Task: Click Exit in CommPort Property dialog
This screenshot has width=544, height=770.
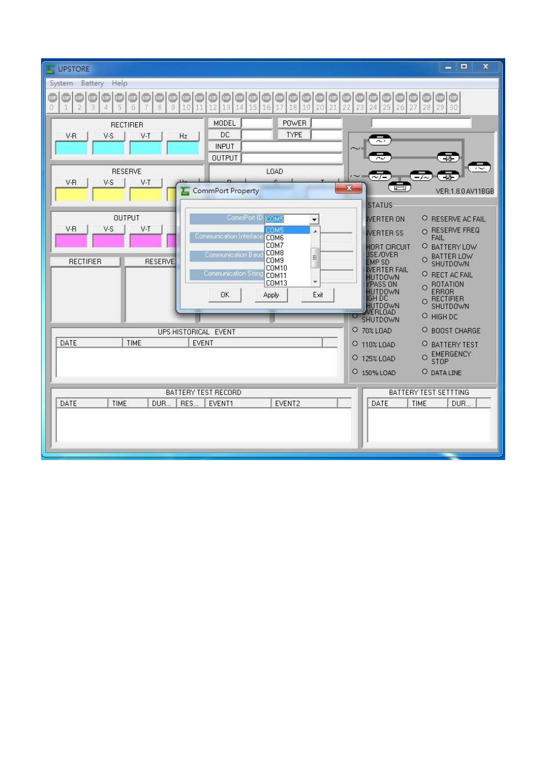Action: [x=318, y=295]
